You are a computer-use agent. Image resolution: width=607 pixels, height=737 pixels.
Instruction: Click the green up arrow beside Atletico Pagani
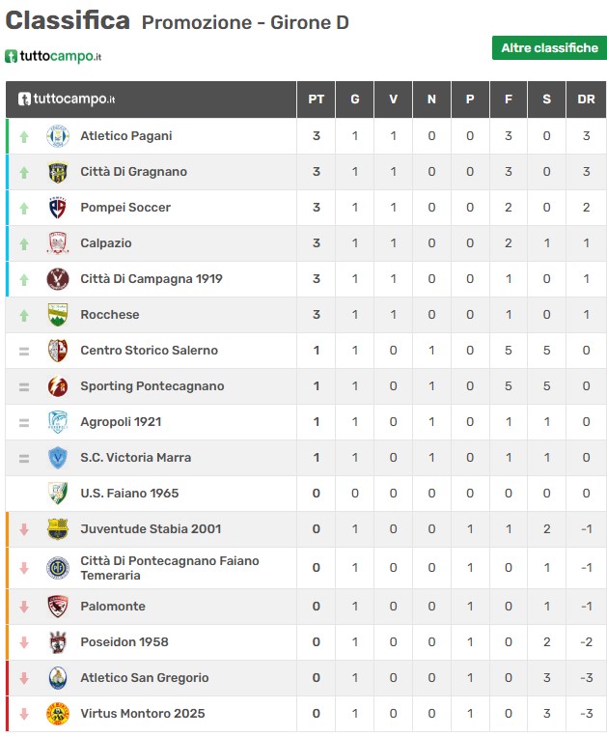point(24,137)
